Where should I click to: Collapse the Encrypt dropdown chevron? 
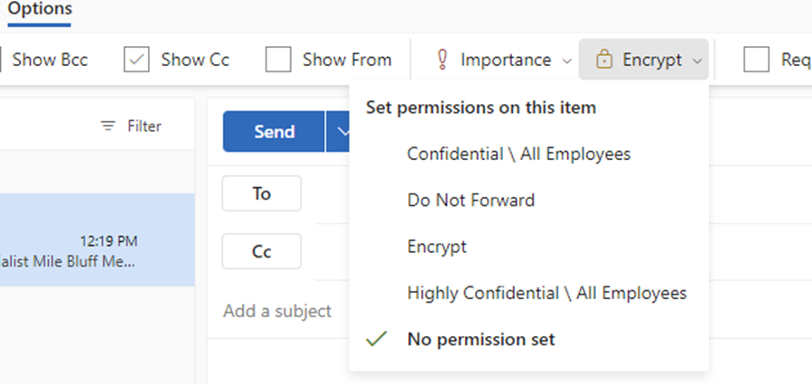[696, 61]
